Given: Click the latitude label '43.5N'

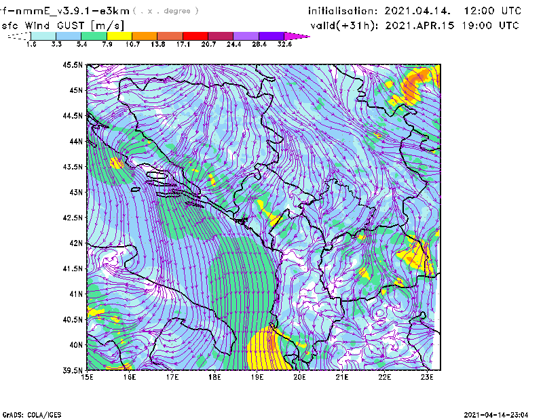Looking at the screenshot, I should (x=73, y=167).
